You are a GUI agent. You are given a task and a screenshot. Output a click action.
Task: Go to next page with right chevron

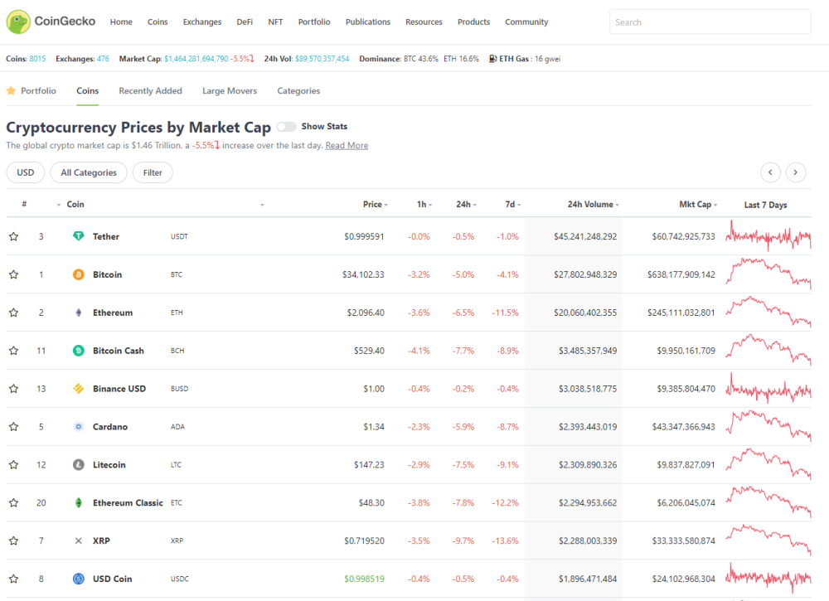pyautogui.click(x=796, y=172)
